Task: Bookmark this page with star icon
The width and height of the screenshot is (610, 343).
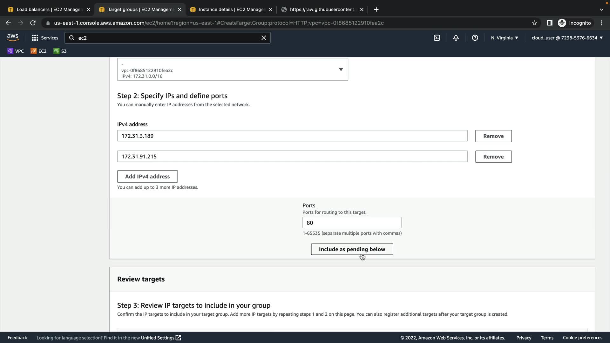Action: coord(534,23)
